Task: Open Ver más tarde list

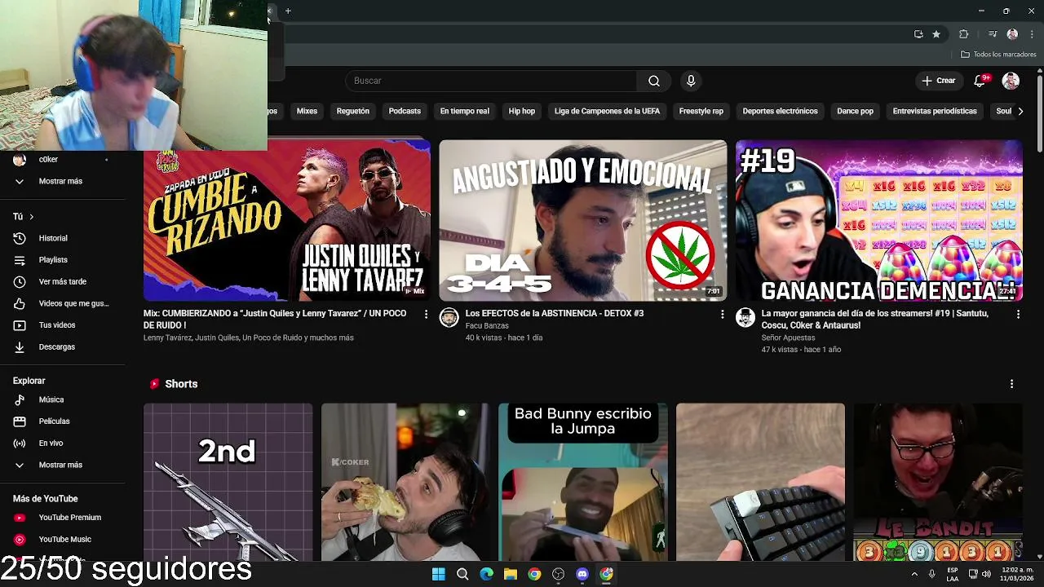Action: [x=61, y=281]
